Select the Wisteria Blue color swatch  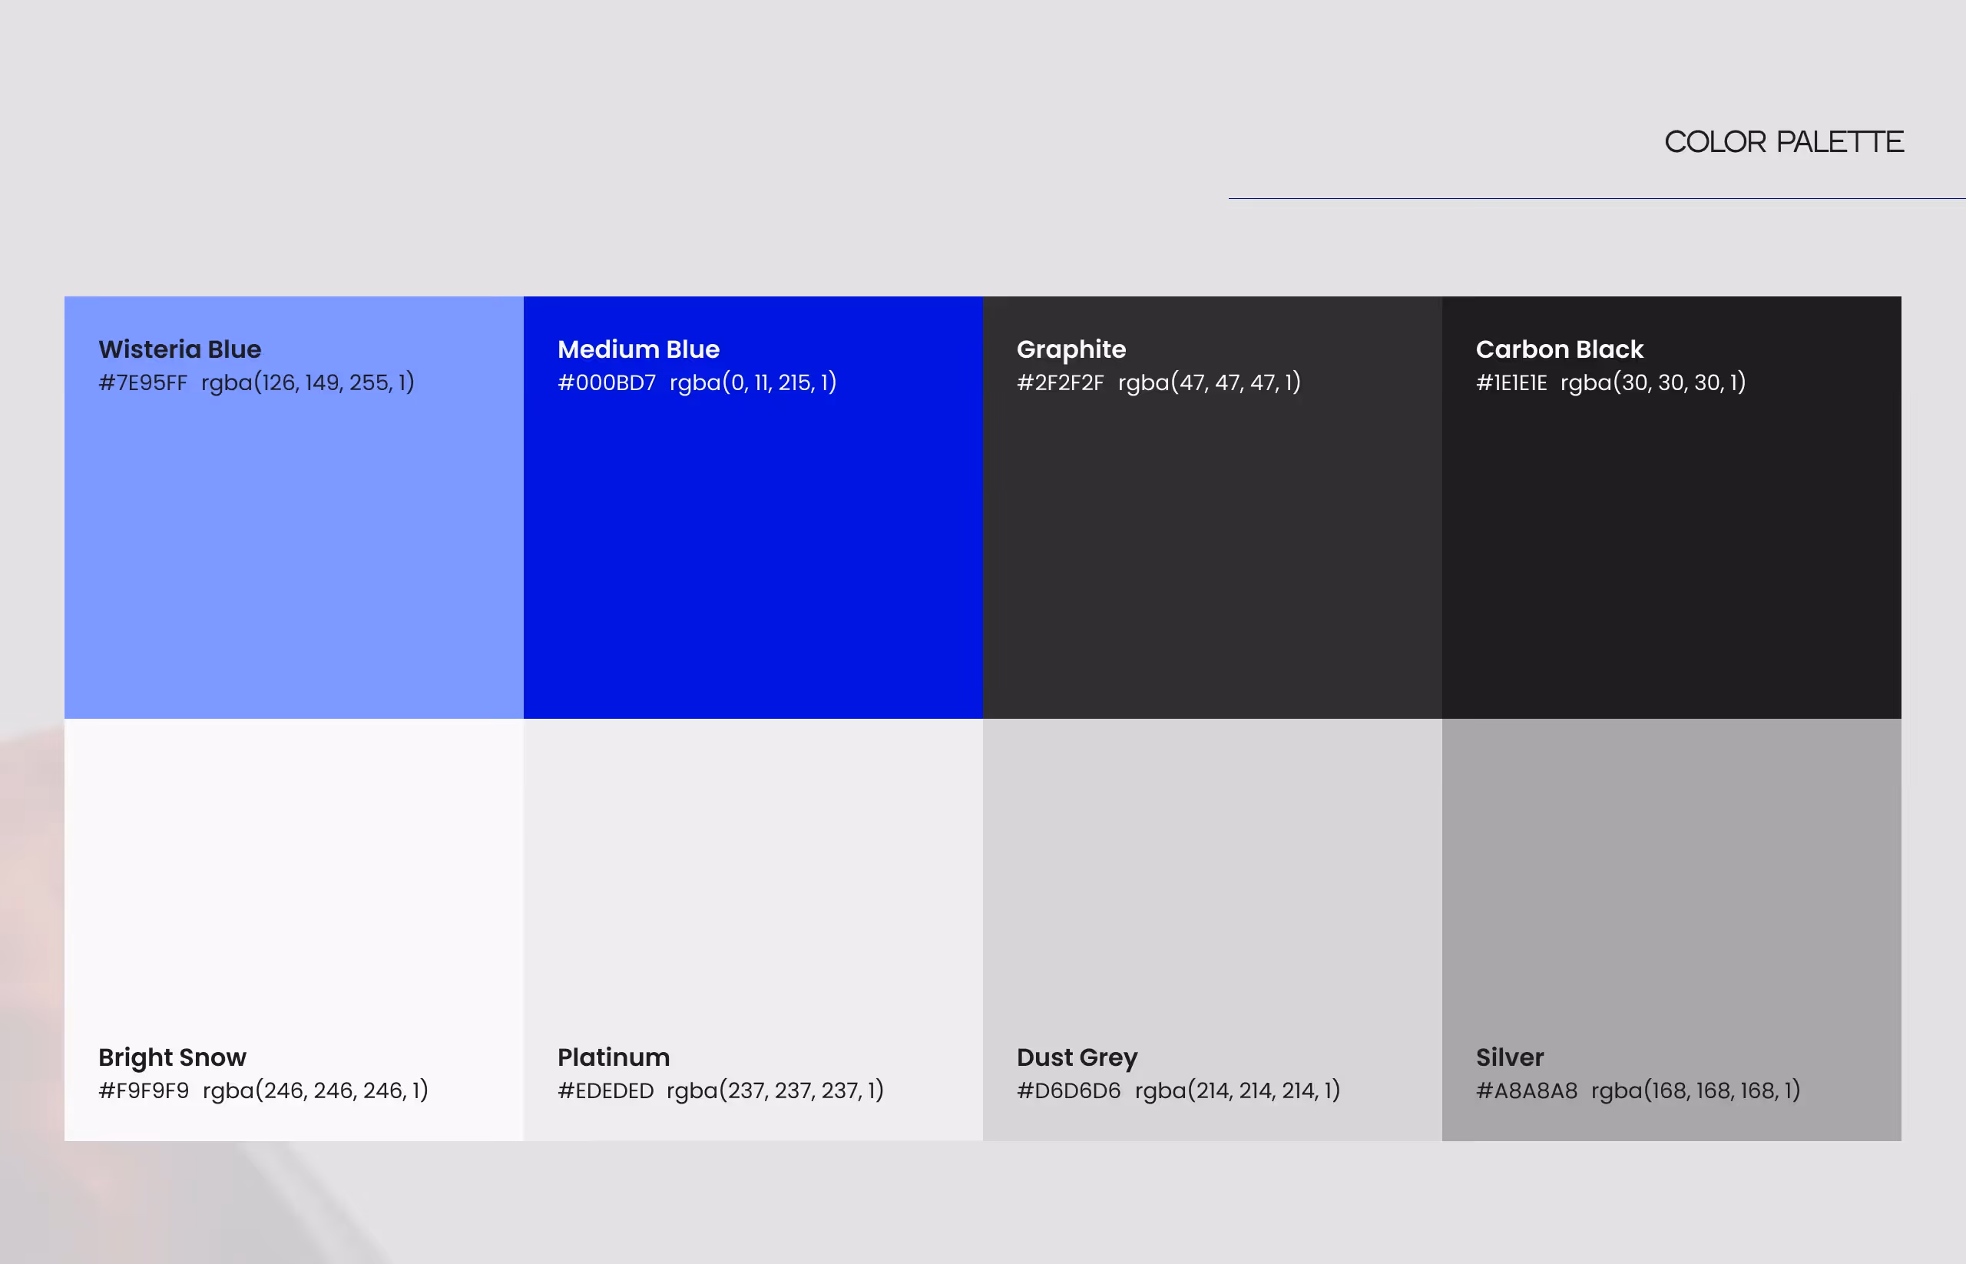[294, 508]
